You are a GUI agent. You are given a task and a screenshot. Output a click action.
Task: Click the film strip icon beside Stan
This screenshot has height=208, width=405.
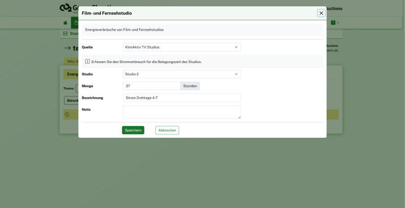65,34
